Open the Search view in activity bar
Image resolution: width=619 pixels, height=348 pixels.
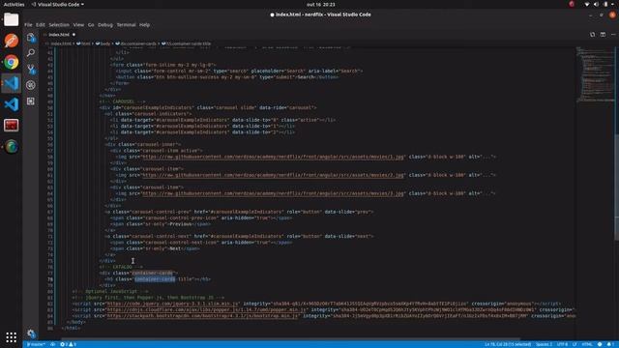point(31,53)
